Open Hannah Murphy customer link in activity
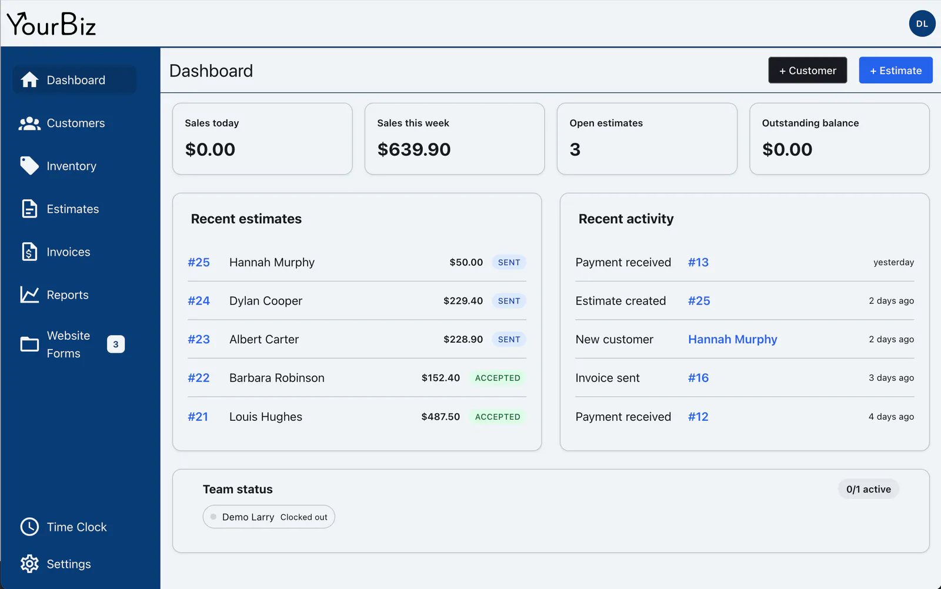This screenshot has width=941, height=589. [x=733, y=339]
